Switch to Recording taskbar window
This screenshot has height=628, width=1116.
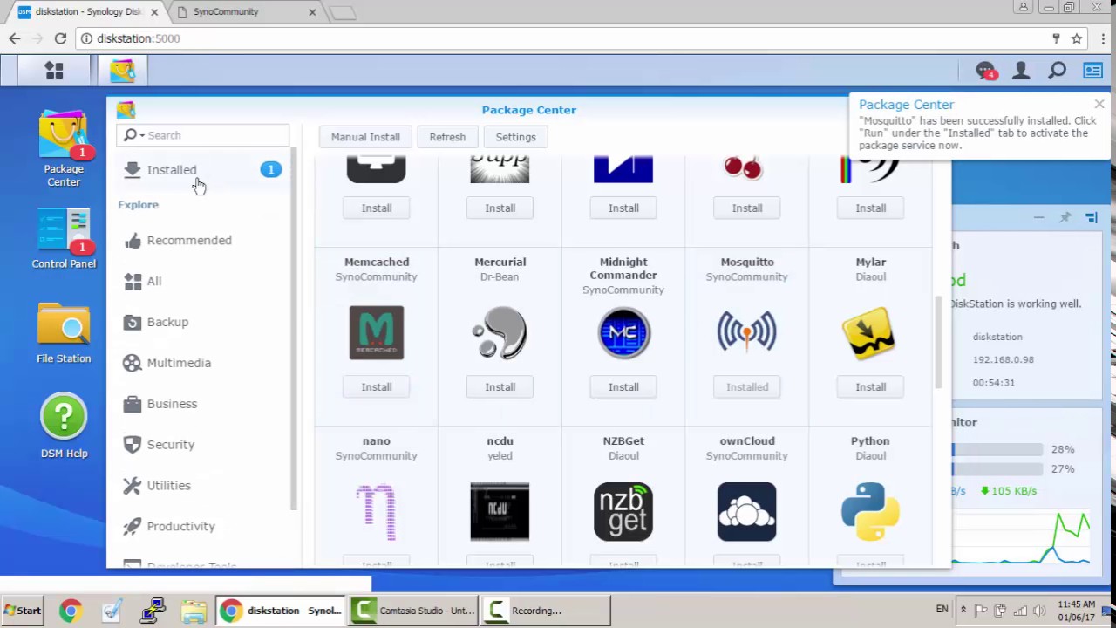[x=545, y=611]
